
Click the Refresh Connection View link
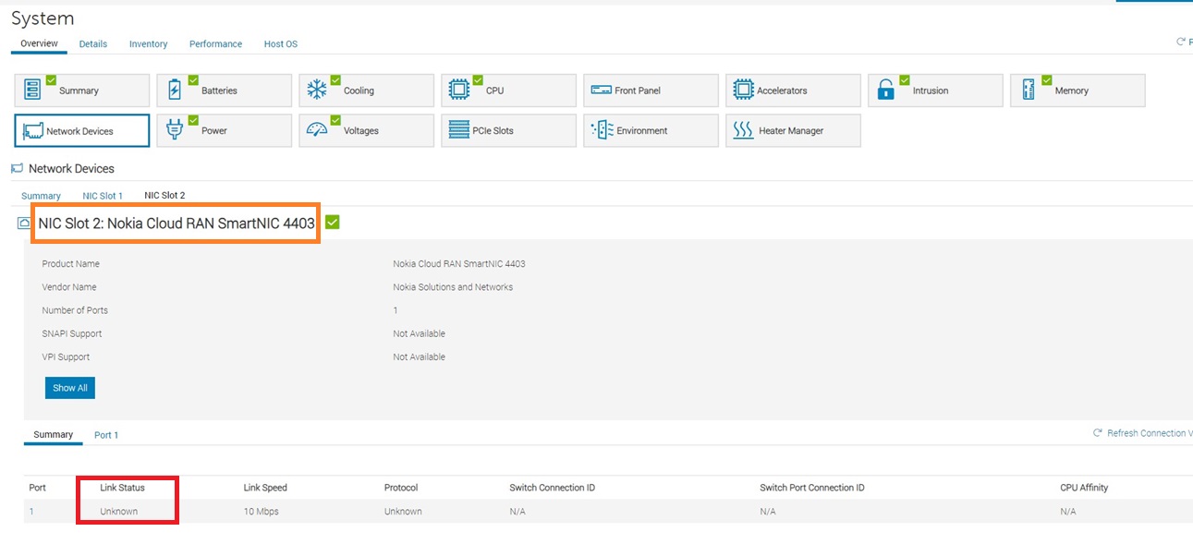coord(1146,433)
